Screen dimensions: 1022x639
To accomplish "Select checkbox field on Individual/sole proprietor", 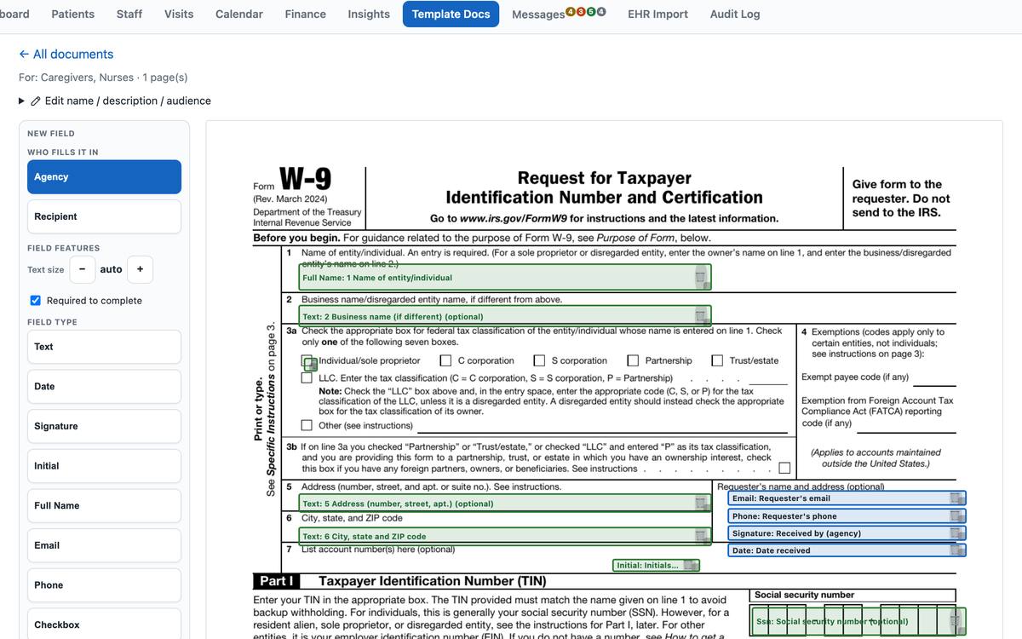I will (310, 364).
